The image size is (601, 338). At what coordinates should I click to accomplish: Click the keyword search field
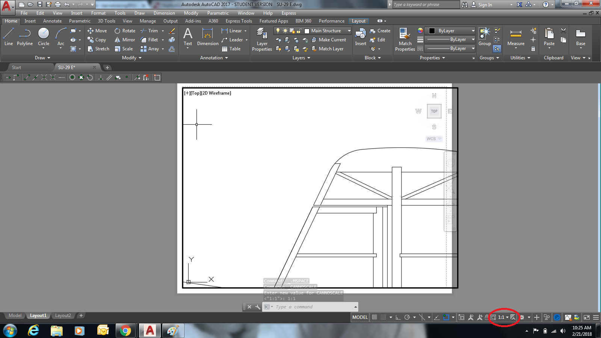coord(425,5)
